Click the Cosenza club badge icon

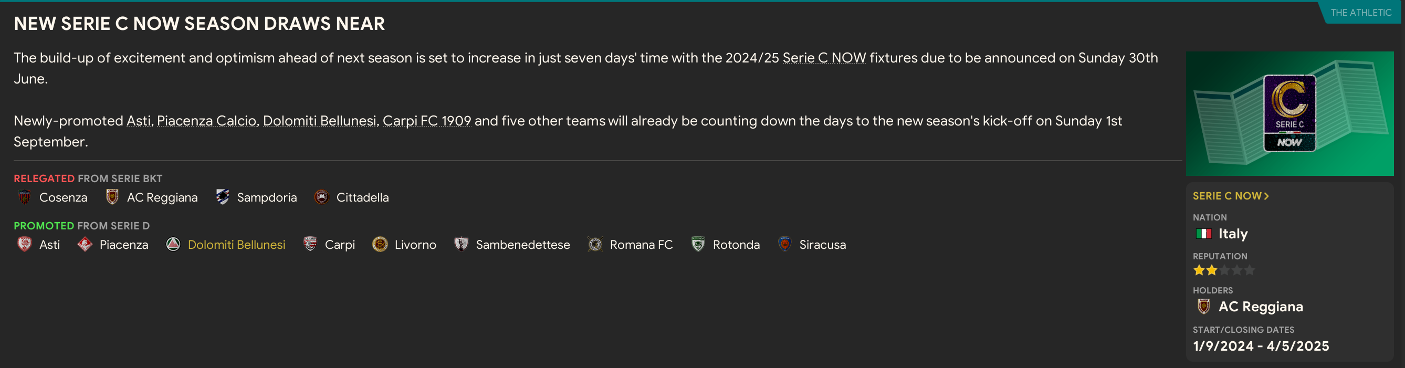tap(25, 197)
